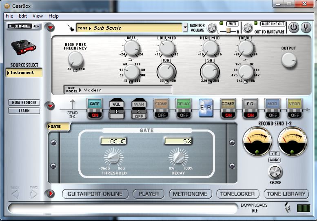Click the device interface thumbnail image
The width and height of the screenshot is (317, 221).
tap(24, 47)
